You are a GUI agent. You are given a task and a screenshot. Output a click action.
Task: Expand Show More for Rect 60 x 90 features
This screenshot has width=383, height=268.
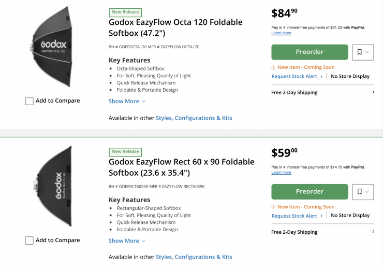127,241
